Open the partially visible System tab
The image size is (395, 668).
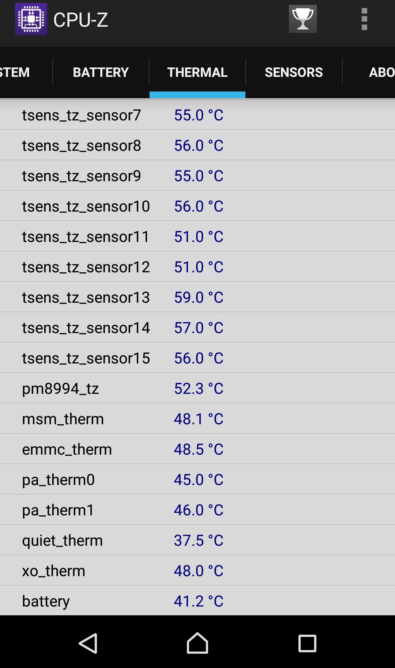tap(26, 72)
